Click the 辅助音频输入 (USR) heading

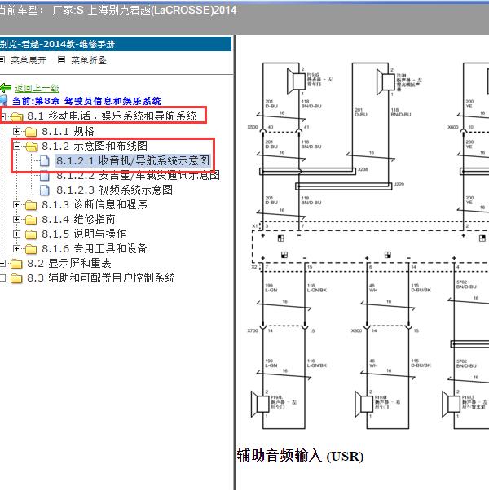click(x=301, y=456)
